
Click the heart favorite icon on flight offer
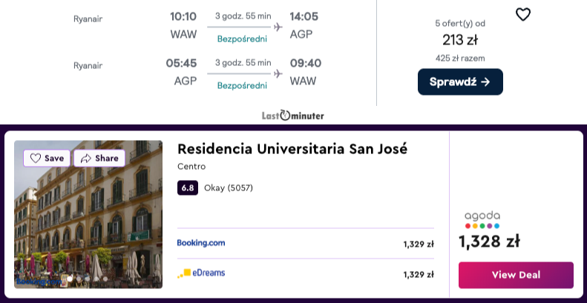coord(523,14)
